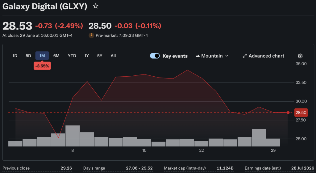The image size is (316, 173).
Task: Click the earnings date 28 Jul 2026
Action: click(x=302, y=168)
